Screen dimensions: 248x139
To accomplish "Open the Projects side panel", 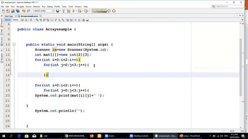I will [2, 23].
